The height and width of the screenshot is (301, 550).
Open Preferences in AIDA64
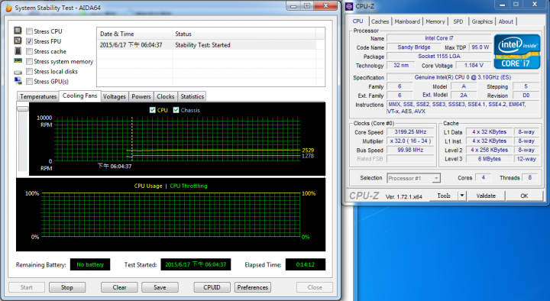(x=253, y=287)
